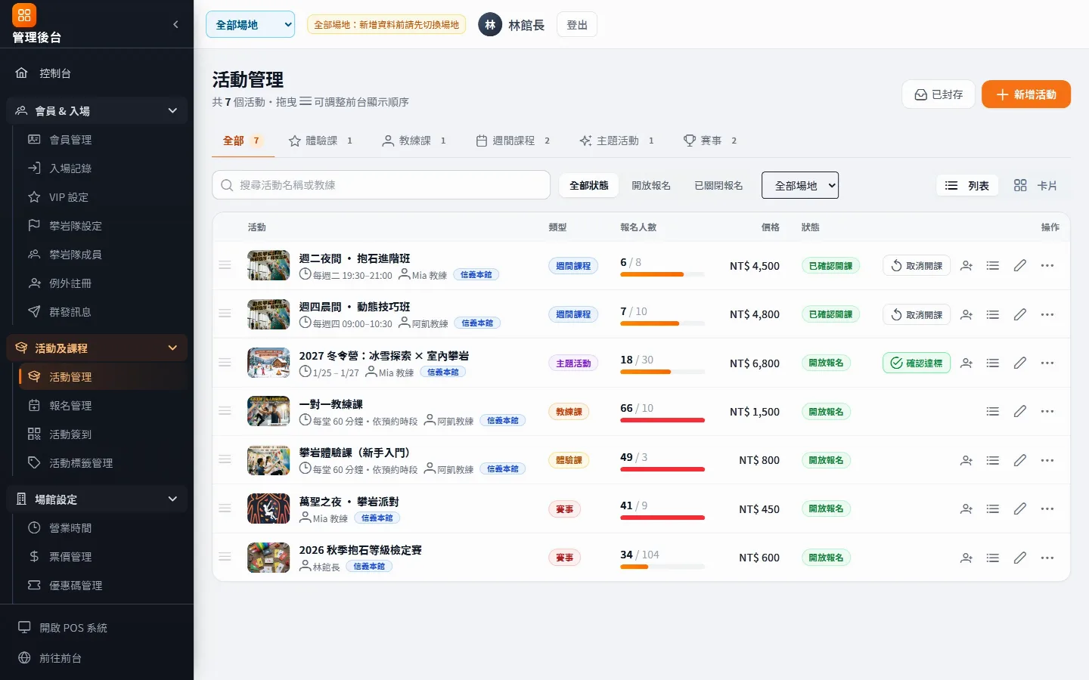
Task: Click the edit pencil for 一對一教練課
Action: tap(1020, 412)
